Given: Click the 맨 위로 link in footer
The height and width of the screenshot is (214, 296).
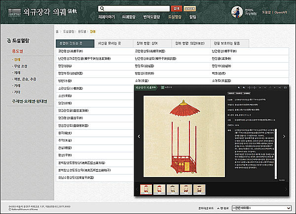Looking at the screenshot, I should tap(223, 208).
